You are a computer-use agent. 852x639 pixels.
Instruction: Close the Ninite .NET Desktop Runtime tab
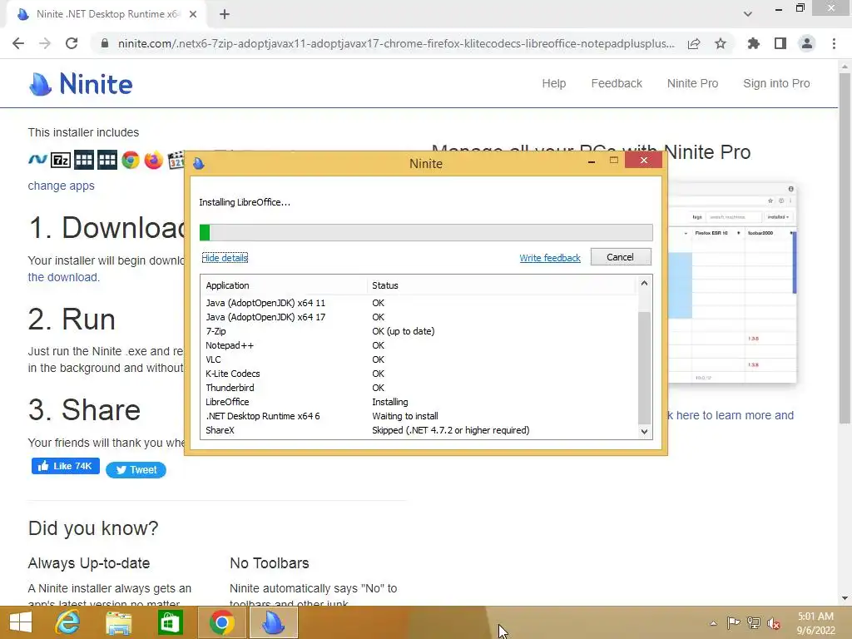tap(193, 14)
